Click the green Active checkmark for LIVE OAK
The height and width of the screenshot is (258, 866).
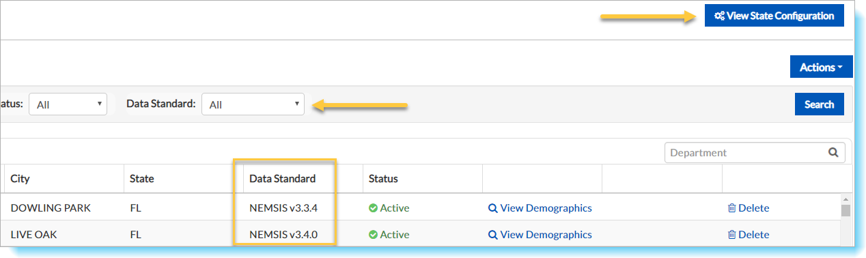coord(373,235)
